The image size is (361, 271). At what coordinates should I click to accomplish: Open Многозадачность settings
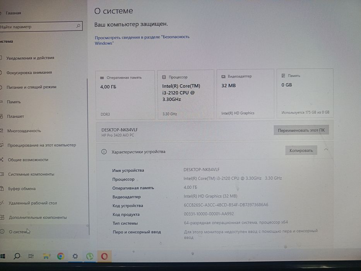pyautogui.click(x=24, y=131)
